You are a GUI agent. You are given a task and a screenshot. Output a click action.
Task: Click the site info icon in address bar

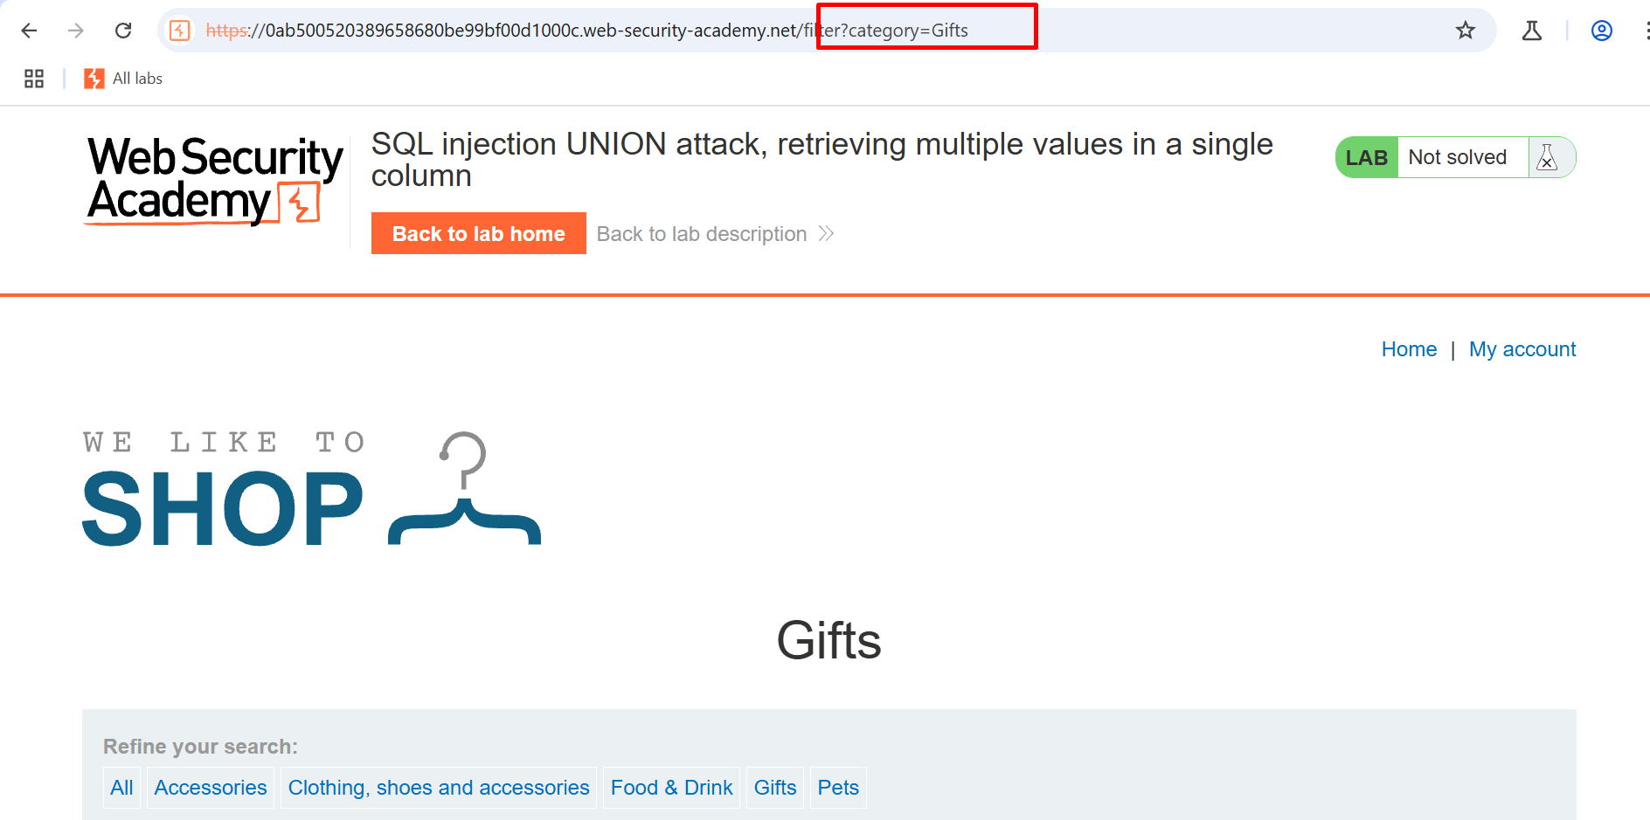tap(180, 31)
